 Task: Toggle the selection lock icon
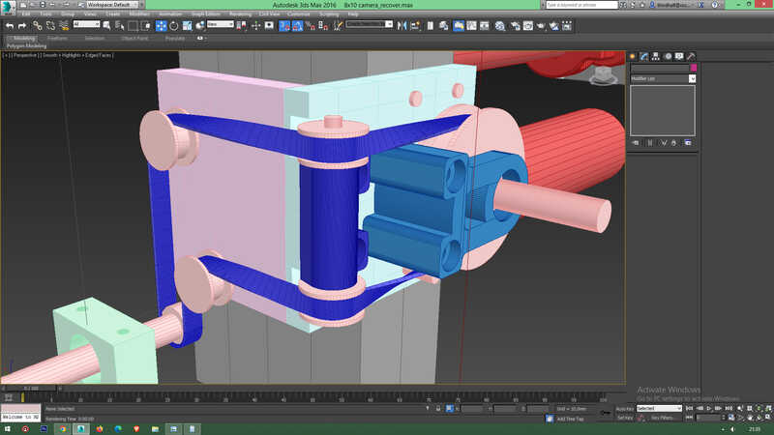point(438,409)
